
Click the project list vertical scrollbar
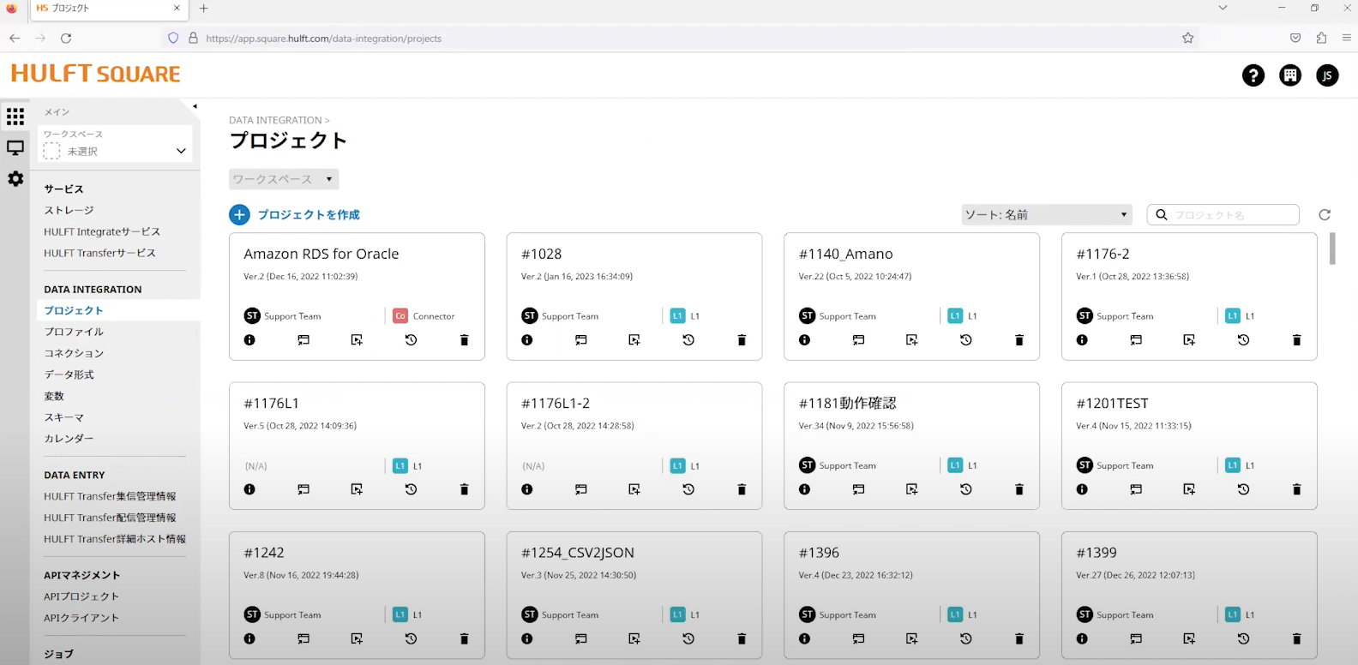click(1332, 249)
